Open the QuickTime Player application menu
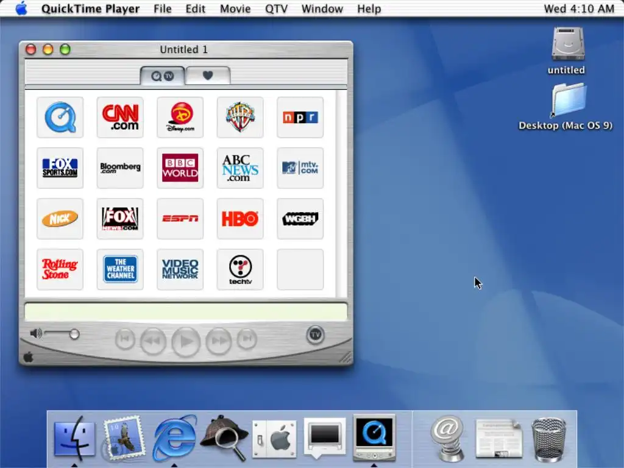Screen dimensions: 624x468 click(90, 9)
